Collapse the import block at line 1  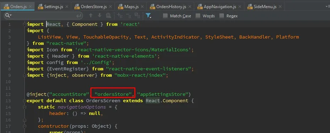click(24, 24)
